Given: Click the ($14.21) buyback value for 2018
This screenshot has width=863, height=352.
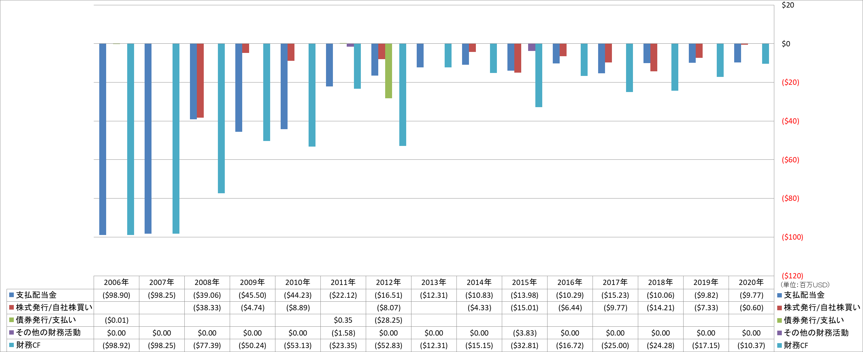Looking at the screenshot, I should pyautogui.click(x=660, y=308).
